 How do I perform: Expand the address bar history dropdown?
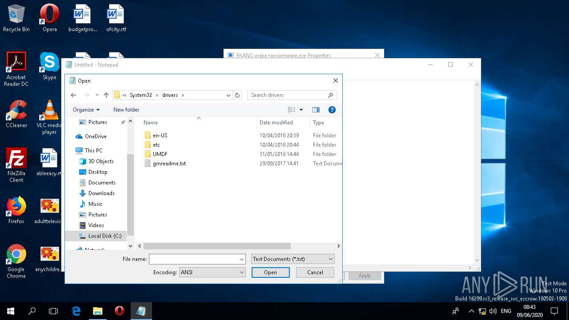pyautogui.click(x=228, y=95)
